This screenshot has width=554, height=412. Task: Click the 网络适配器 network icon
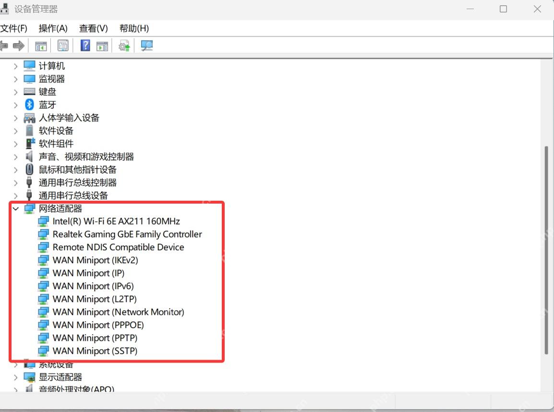point(30,208)
